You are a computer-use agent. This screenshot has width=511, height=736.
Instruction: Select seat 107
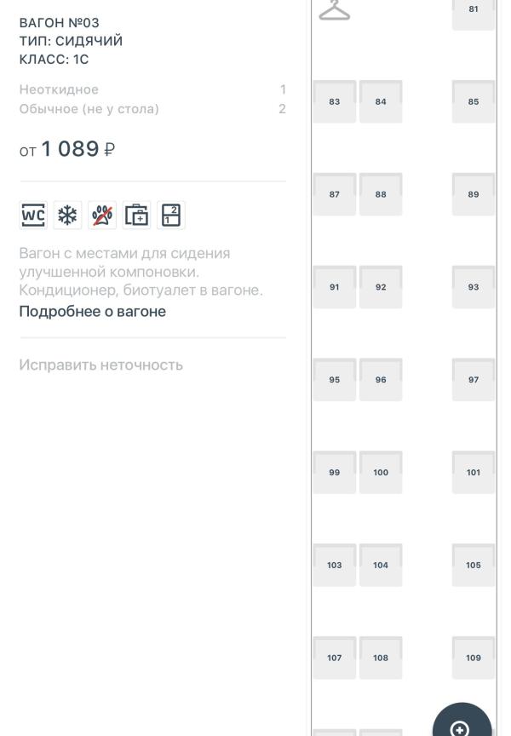pyautogui.click(x=334, y=658)
